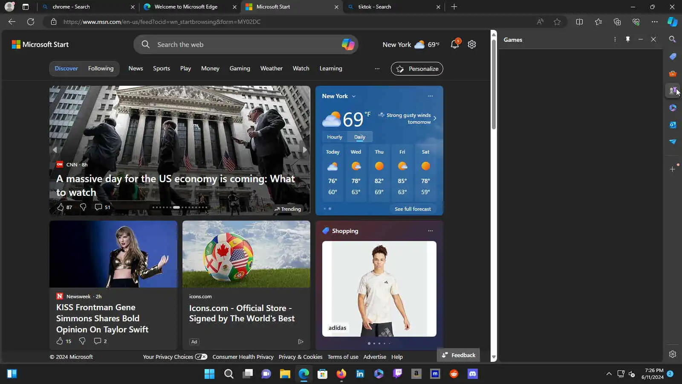The height and width of the screenshot is (384, 682).
Task: Like the CNN economy article
Action: click(x=60, y=207)
